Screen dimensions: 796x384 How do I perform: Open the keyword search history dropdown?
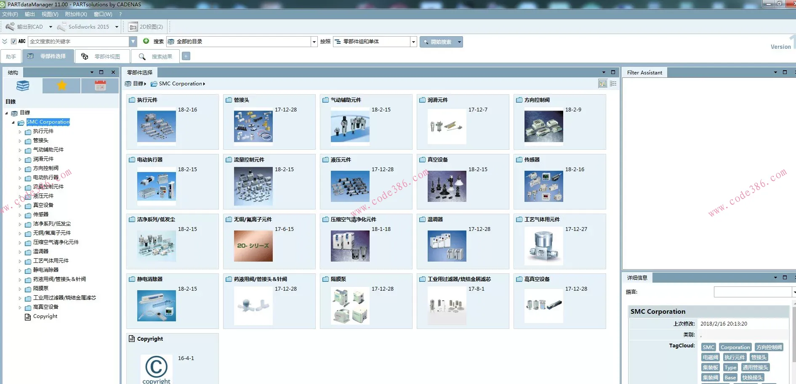(x=133, y=41)
